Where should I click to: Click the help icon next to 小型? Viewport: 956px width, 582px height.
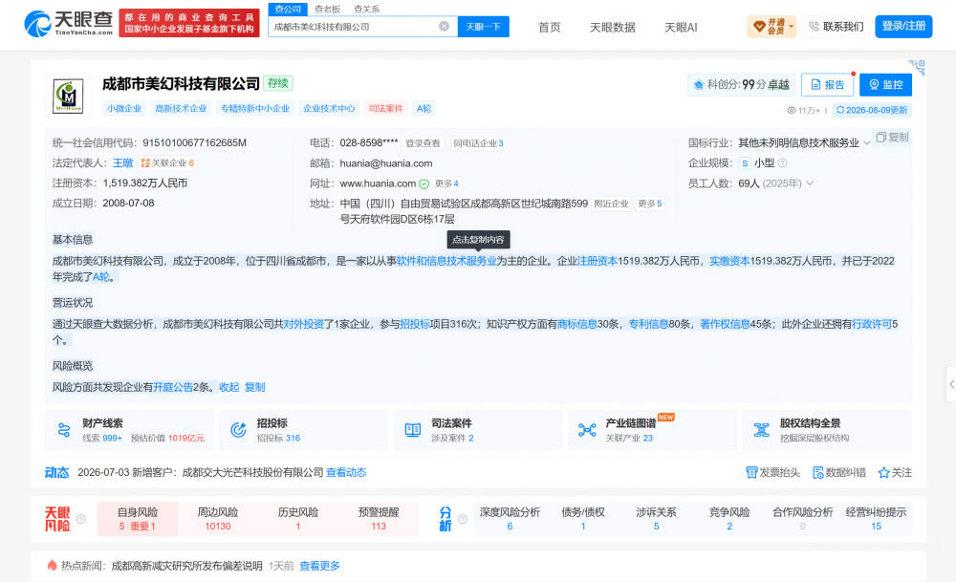click(782, 163)
